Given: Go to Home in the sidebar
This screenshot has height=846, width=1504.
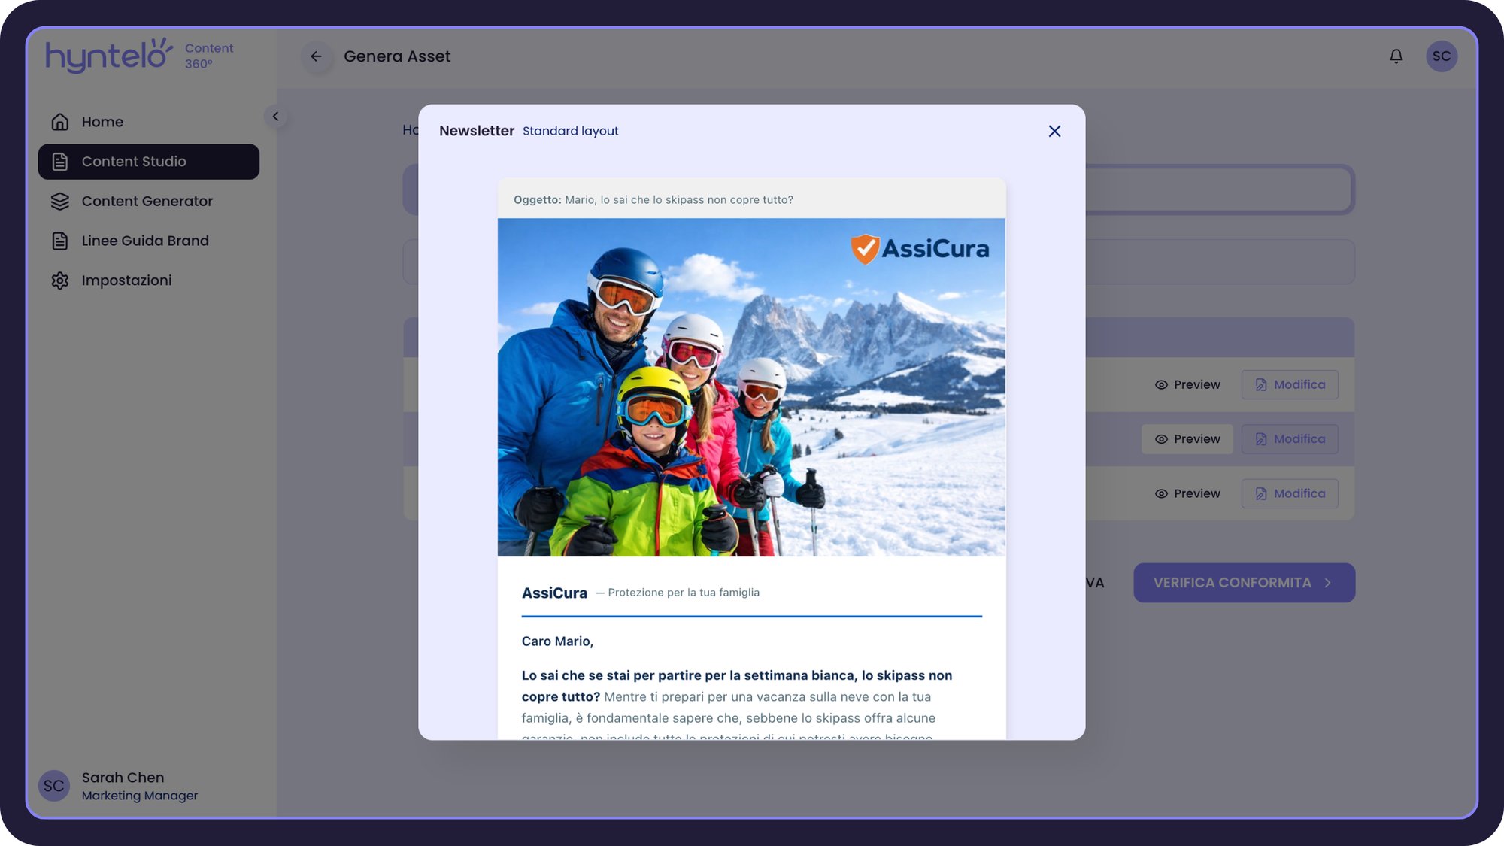Looking at the screenshot, I should pos(149,122).
